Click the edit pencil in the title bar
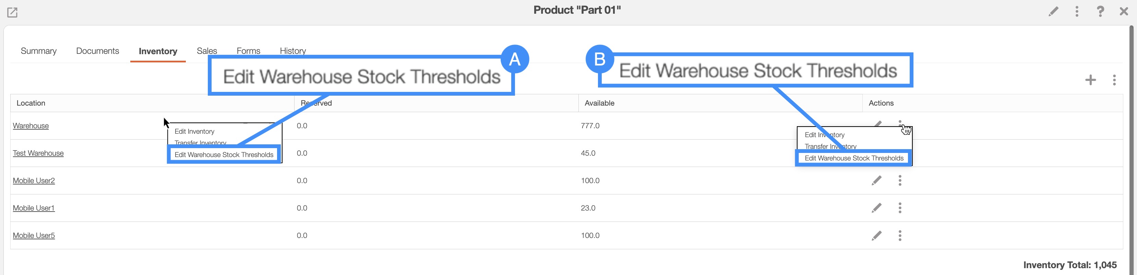The height and width of the screenshot is (275, 1137). tap(1053, 11)
